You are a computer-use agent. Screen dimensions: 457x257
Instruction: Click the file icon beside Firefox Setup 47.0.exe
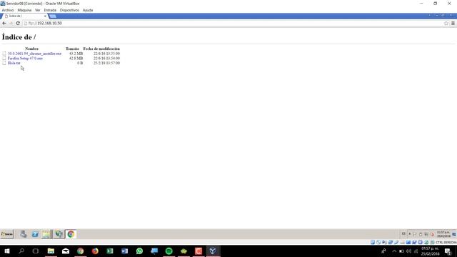pos(4,59)
